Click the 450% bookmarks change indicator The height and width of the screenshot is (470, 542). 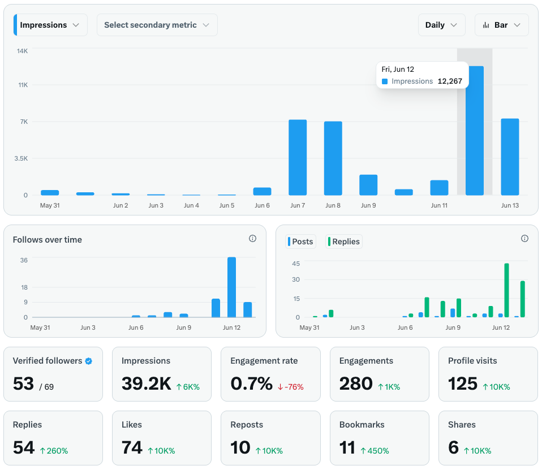point(375,451)
